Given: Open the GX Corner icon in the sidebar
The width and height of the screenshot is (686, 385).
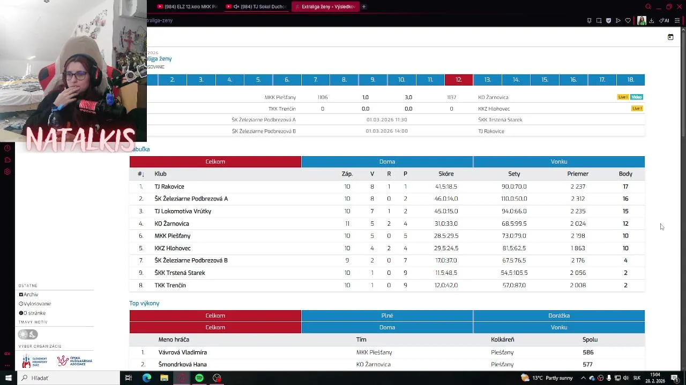Looking at the screenshot, I should 7,353.
